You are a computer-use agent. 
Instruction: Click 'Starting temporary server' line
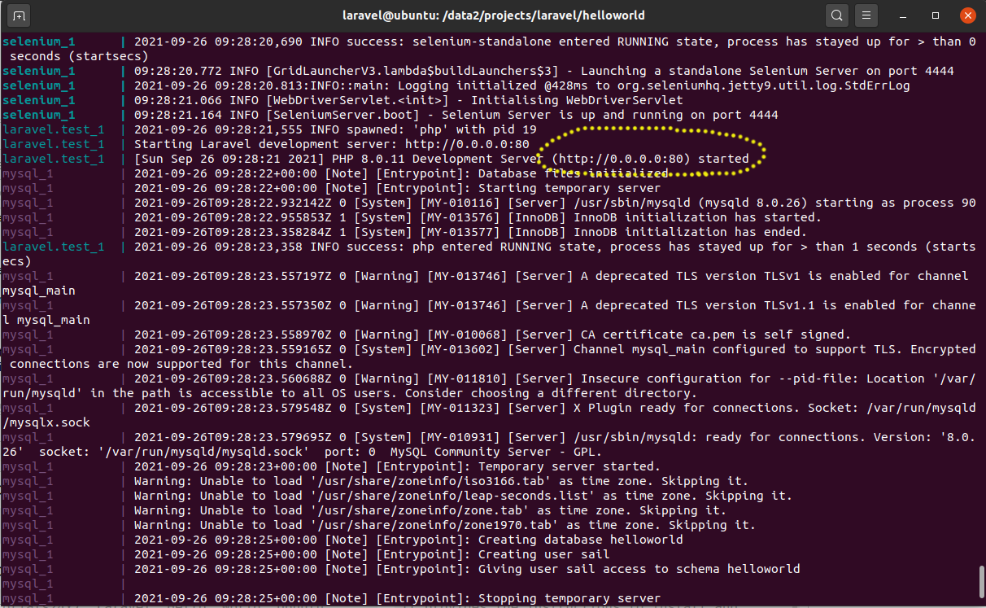point(397,188)
